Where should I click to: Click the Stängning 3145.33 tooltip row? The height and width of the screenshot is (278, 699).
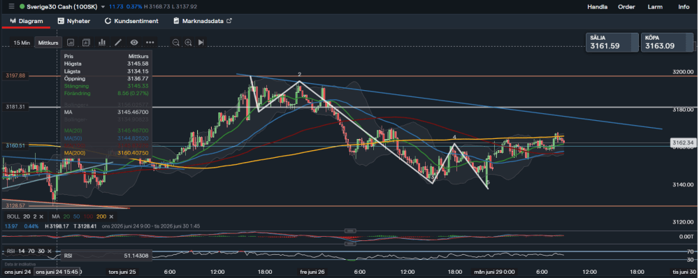(106, 86)
